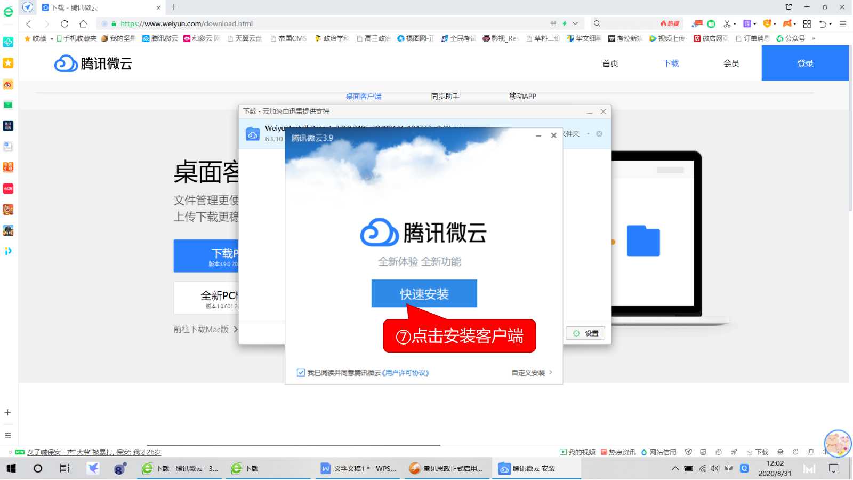Open the Task View taskbar icon
Viewport: 853px width, 480px height.
coord(65,468)
